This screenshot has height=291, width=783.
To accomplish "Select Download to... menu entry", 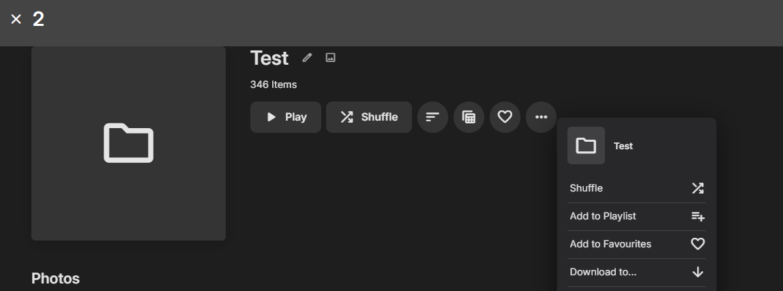I will coord(636,273).
